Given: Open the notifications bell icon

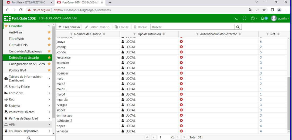Looking at the screenshot, I should click(263, 18).
